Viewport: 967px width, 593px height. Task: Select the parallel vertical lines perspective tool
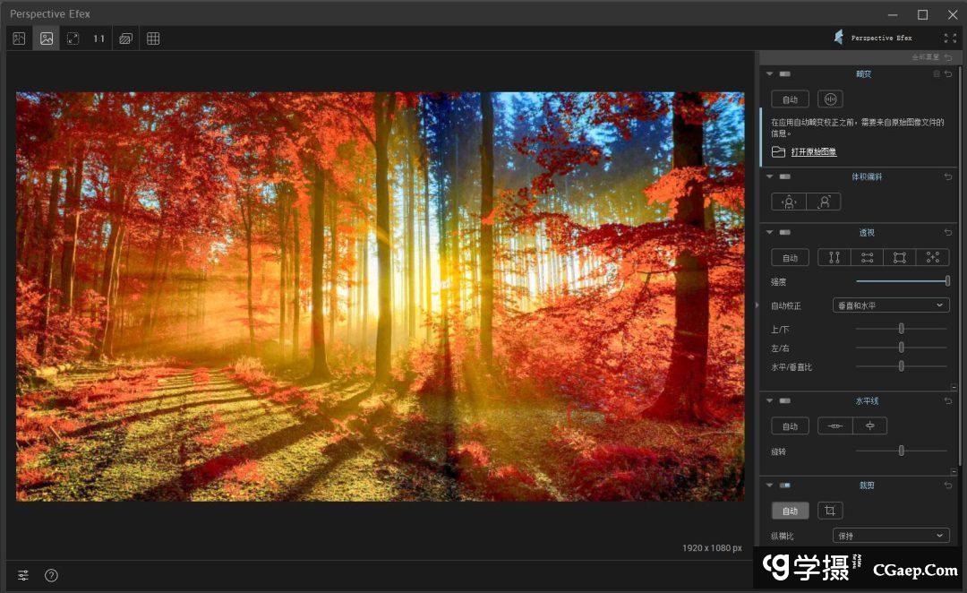pyautogui.click(x=834, y=258)
